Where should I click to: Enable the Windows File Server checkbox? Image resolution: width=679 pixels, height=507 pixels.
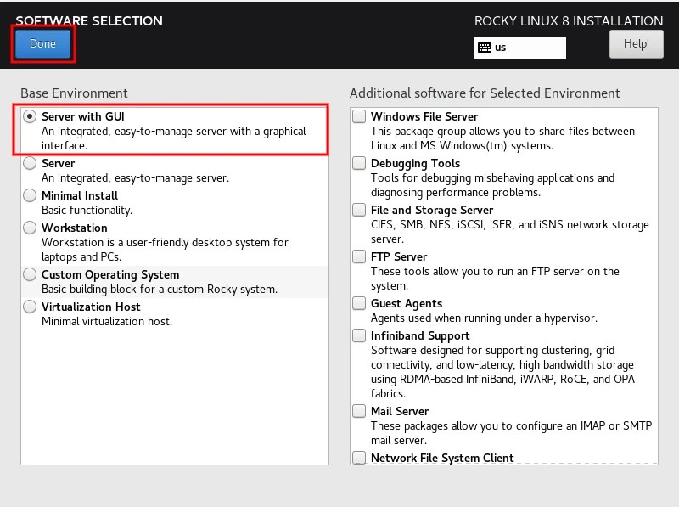(359, 116)
